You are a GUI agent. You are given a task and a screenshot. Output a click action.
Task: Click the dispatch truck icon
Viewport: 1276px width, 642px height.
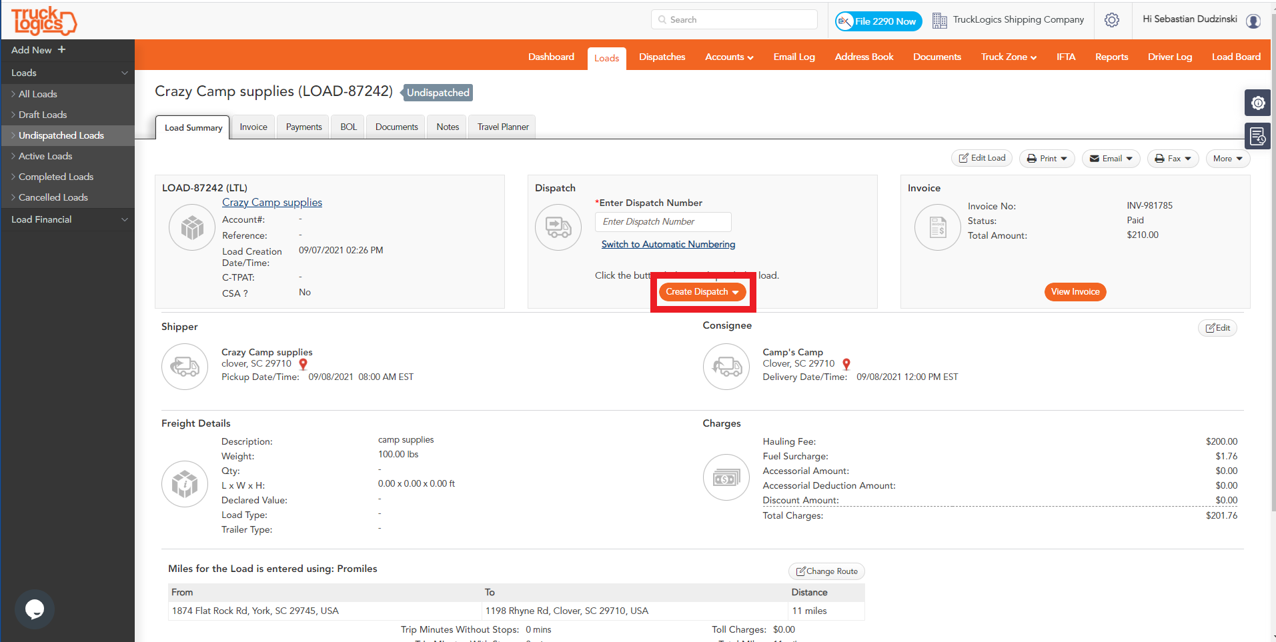[558, 227]
